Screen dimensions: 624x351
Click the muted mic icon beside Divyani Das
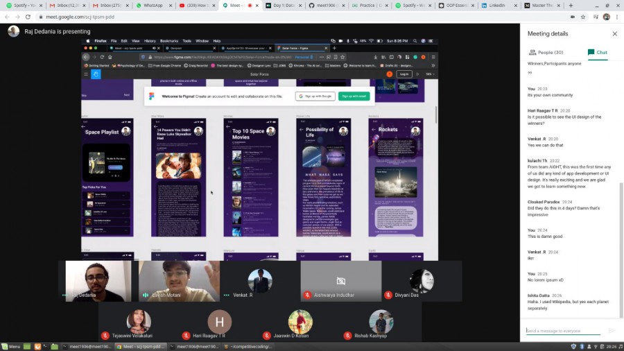point(389,296)
